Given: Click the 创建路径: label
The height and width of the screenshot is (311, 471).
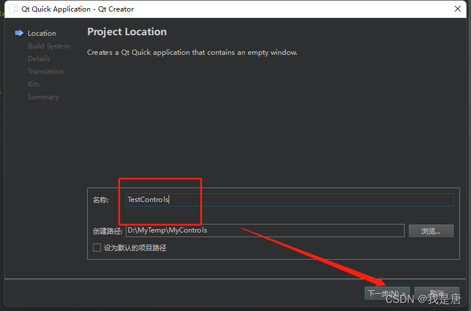Looking at the screenshot, I should 107,231.
